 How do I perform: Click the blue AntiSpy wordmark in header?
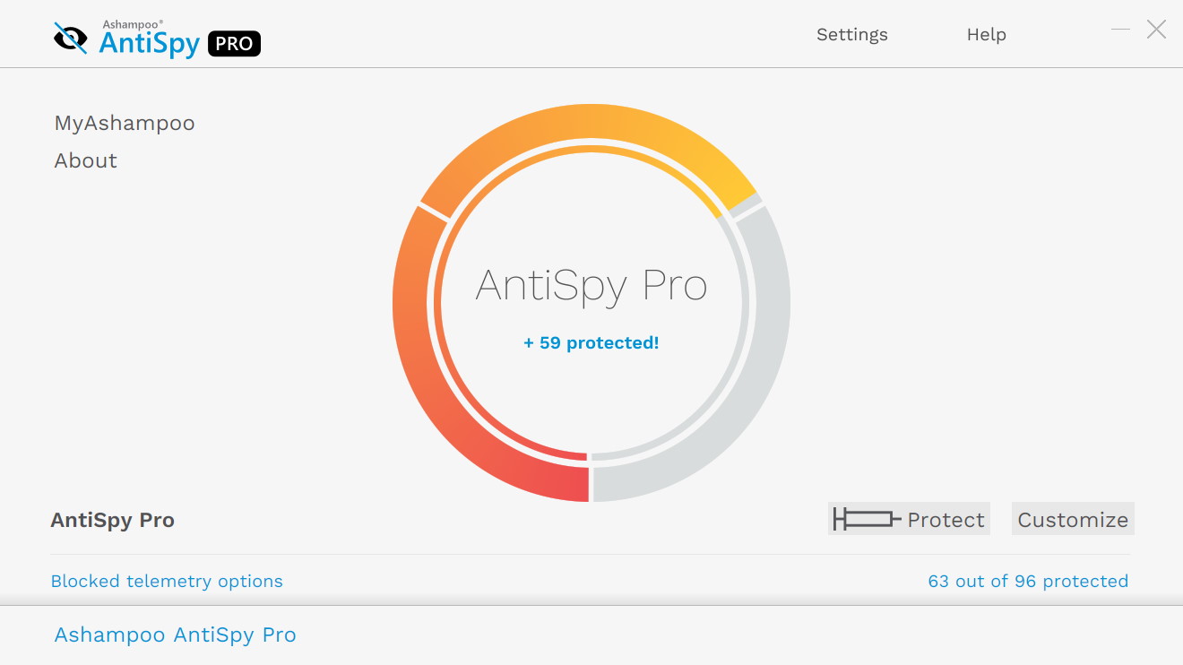(x=150, y=42)
